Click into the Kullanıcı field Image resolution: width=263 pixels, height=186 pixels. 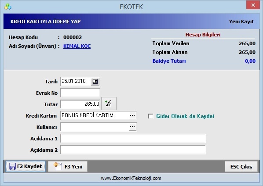coord(95,127)
